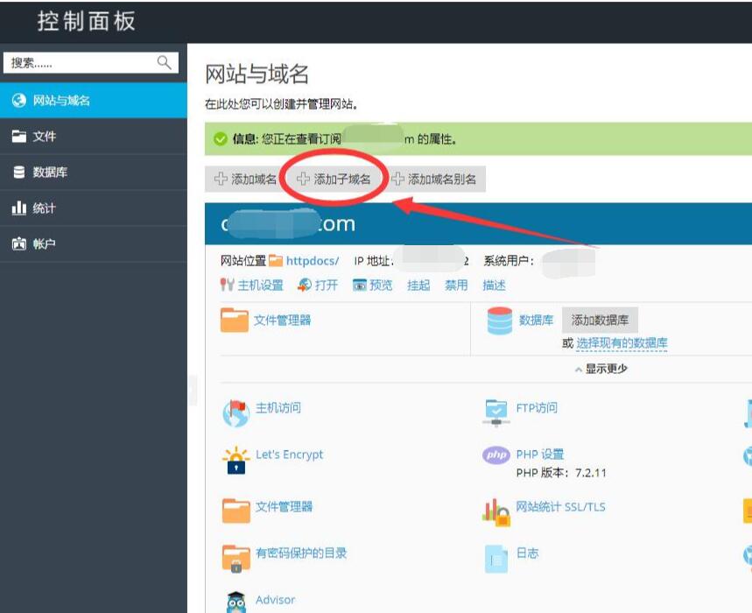This screenshot has width=752, height=613.
Task: Click 预览 preview link
Action: (381, 285)
